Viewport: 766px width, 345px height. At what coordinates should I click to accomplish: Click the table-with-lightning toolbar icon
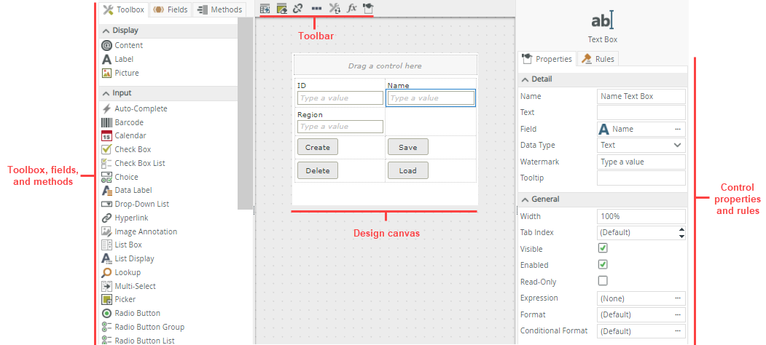(x=265, y=8)
